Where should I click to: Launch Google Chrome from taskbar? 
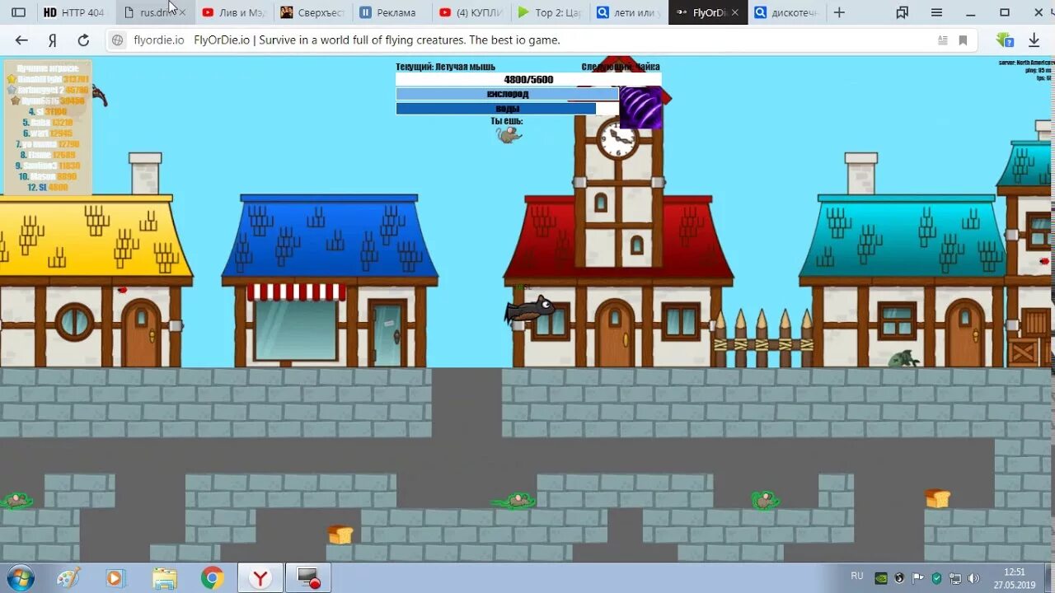coord(212,578)
